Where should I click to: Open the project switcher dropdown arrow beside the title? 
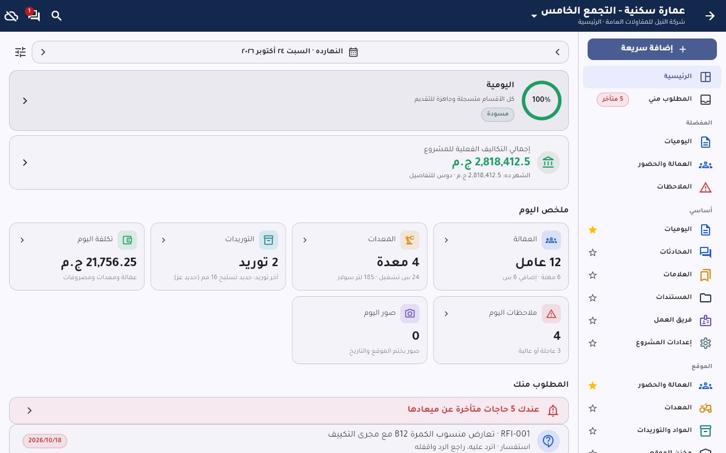[534, 16]
